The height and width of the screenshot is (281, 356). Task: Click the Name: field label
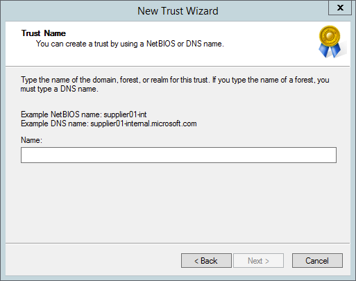click(31, 140)
